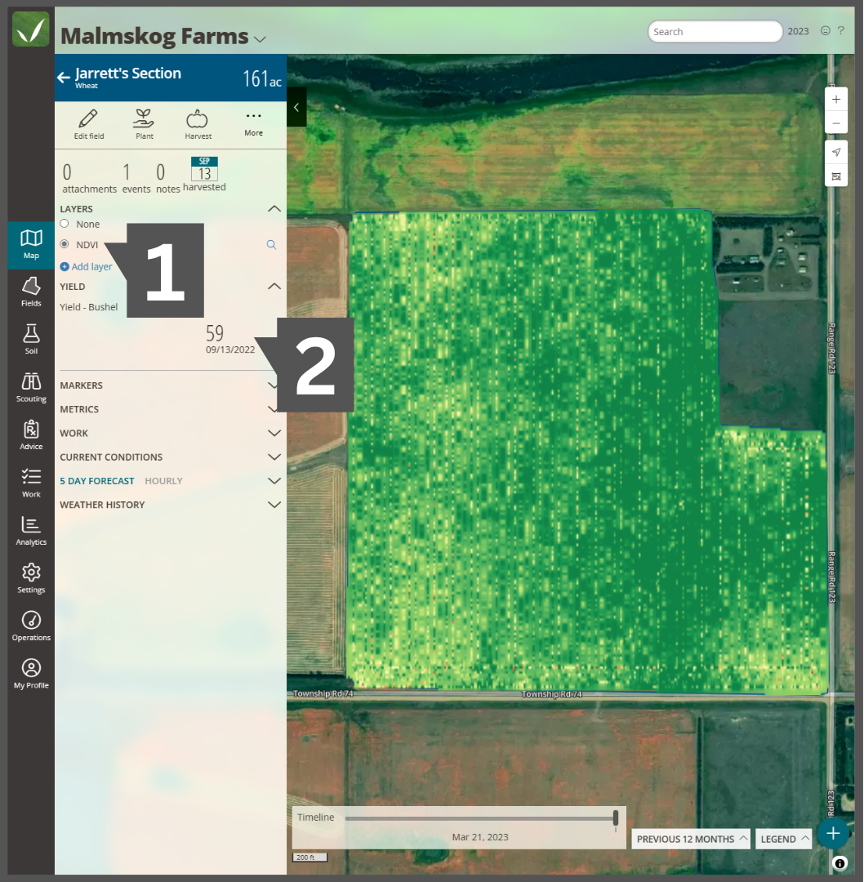
Task: Click the 0 notes count
Action: (167, 178)
